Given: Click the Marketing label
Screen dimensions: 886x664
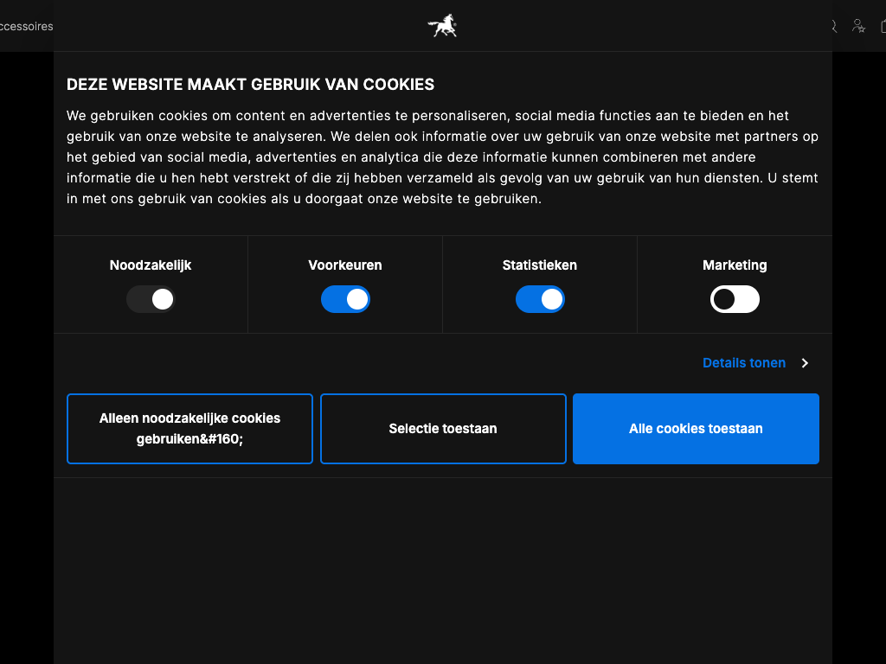Looking at the screenshot, I should [x=735, y=265].
